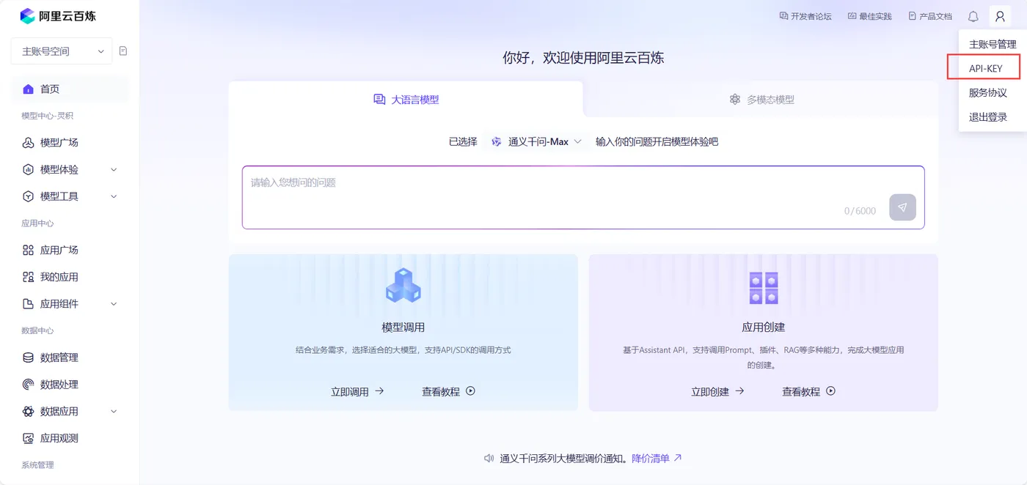1027x485 pixels.
Task: Switch to the 大语言模型 tab
Action: click(406, 99)
